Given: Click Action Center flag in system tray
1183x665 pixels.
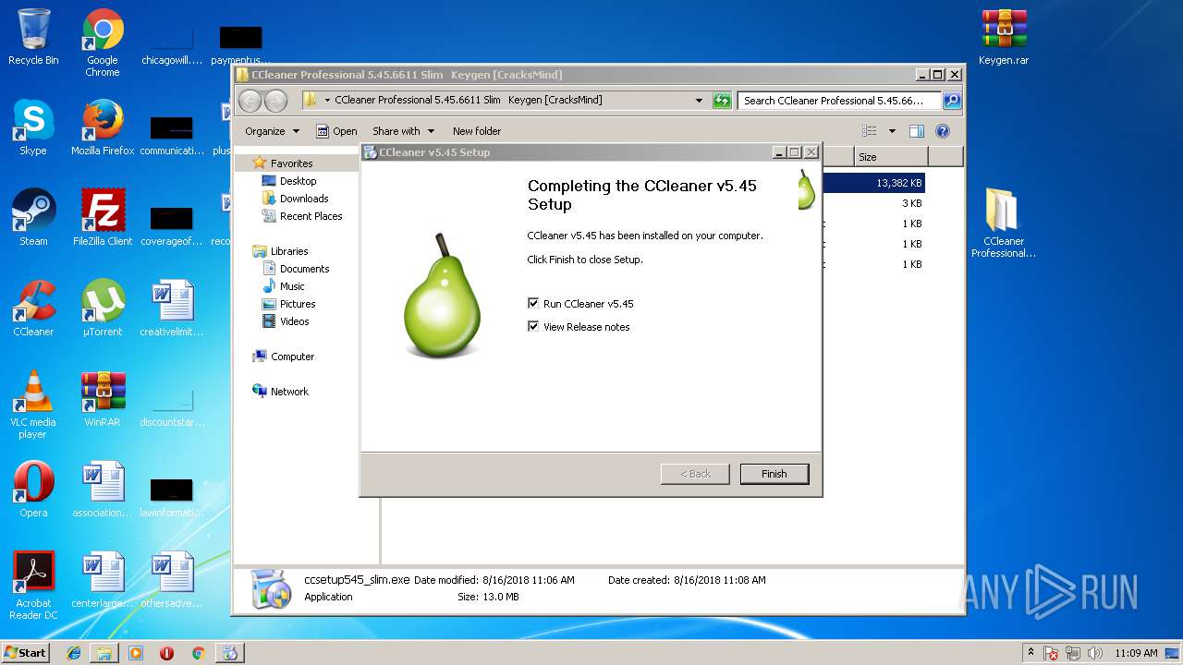Looking at the screenshot, I should point(1051,653).
